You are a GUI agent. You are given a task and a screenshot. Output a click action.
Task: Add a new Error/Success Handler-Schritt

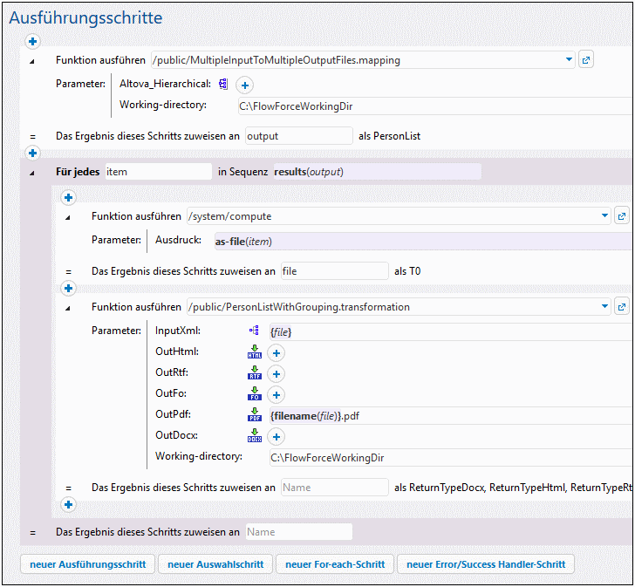485,564
